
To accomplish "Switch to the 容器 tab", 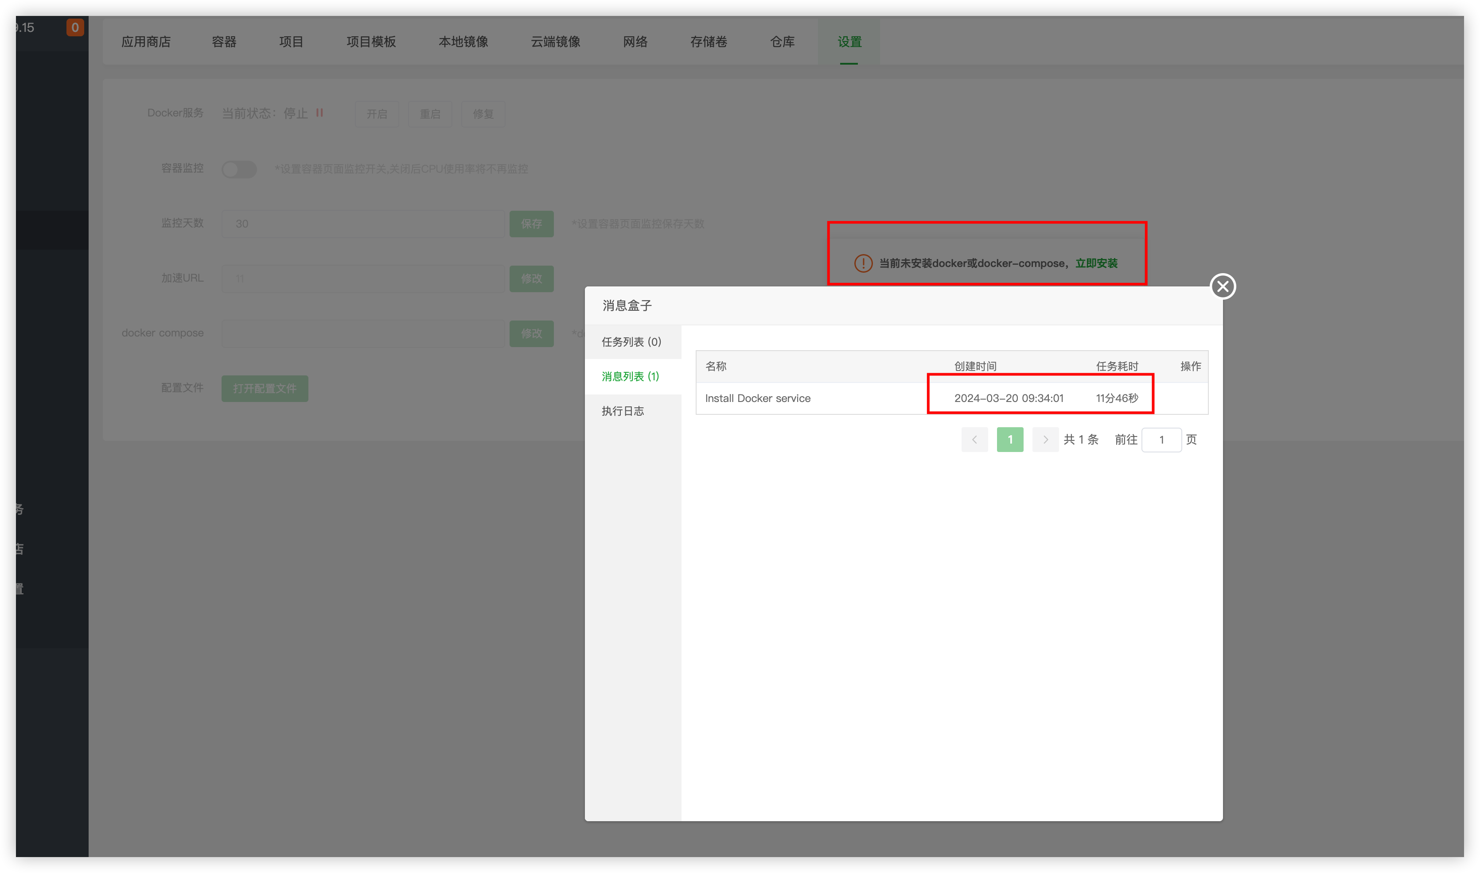I will click(x=224, y=42).
